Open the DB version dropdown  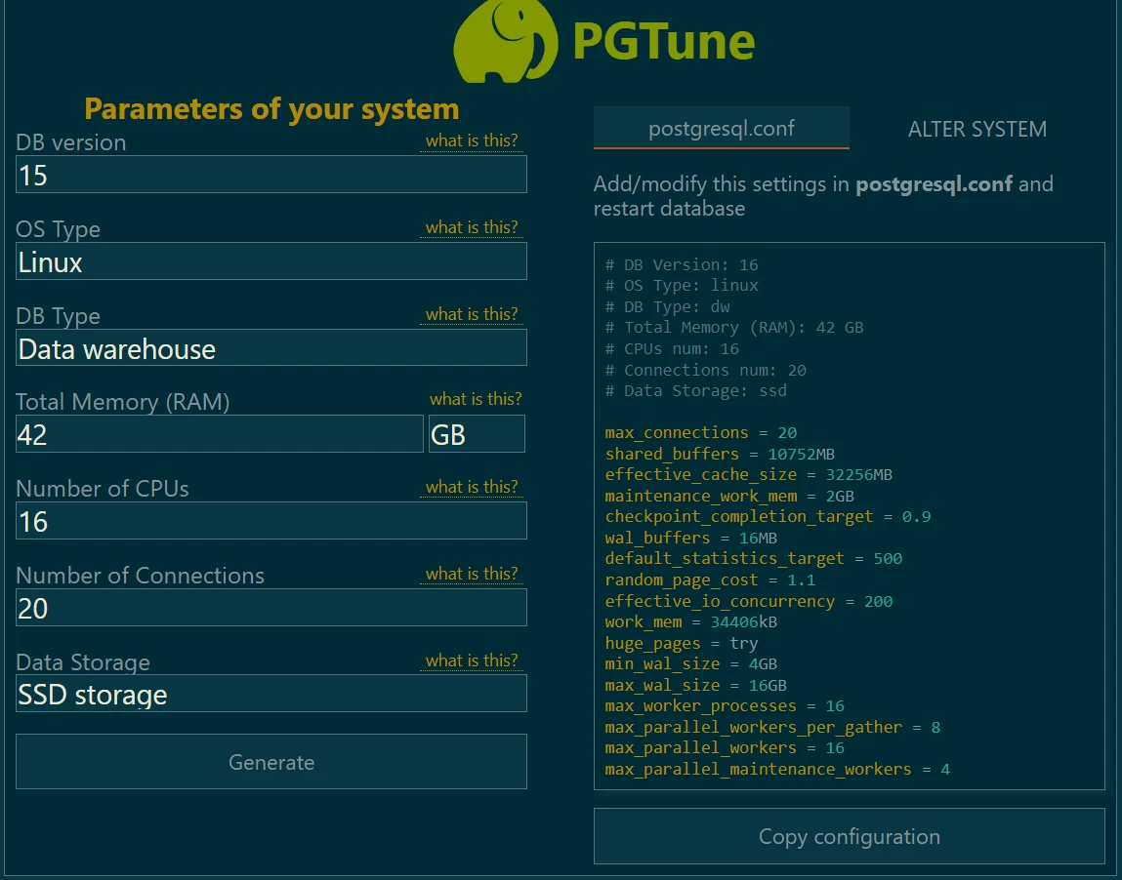[271, 175]
